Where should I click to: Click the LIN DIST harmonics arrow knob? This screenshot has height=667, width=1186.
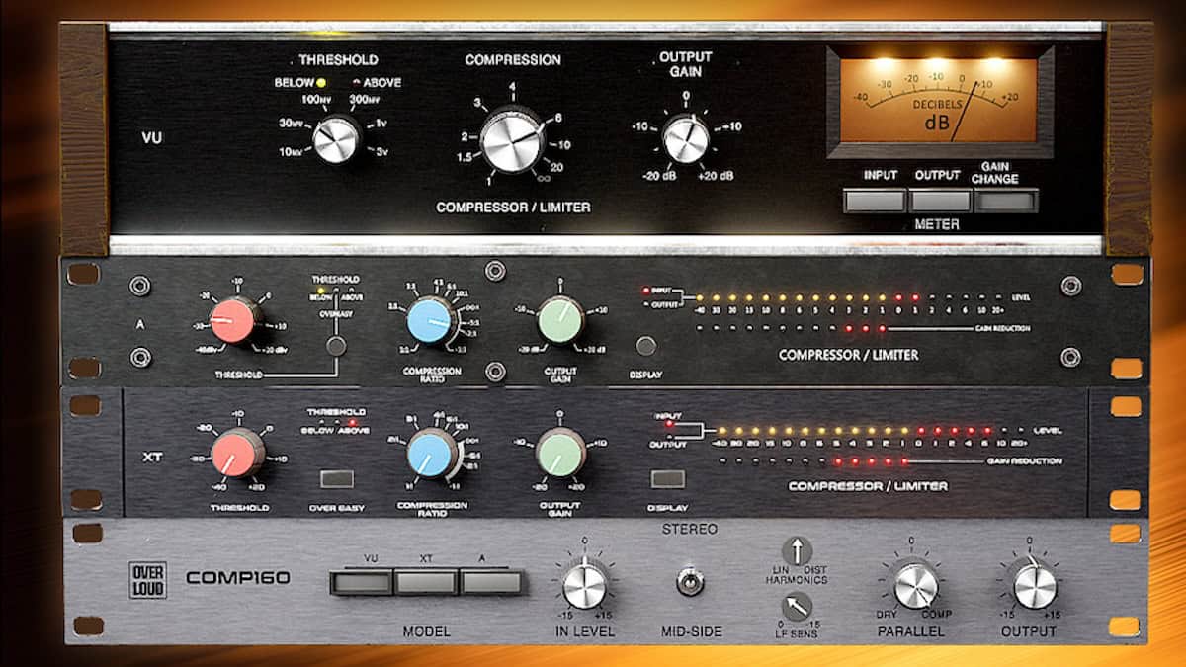pos(797,550)
